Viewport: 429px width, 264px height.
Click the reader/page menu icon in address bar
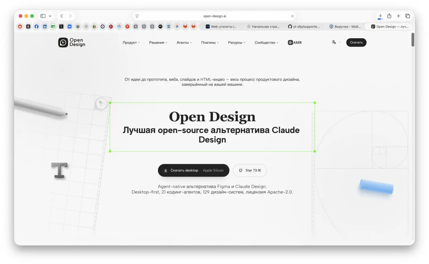click(x=137, y=16)
